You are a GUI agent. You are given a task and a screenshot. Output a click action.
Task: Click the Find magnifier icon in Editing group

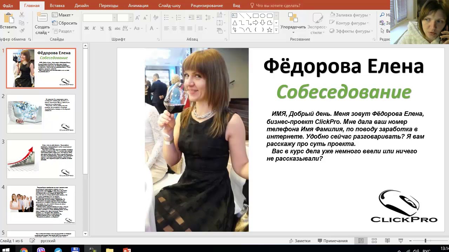click(382, 15)
